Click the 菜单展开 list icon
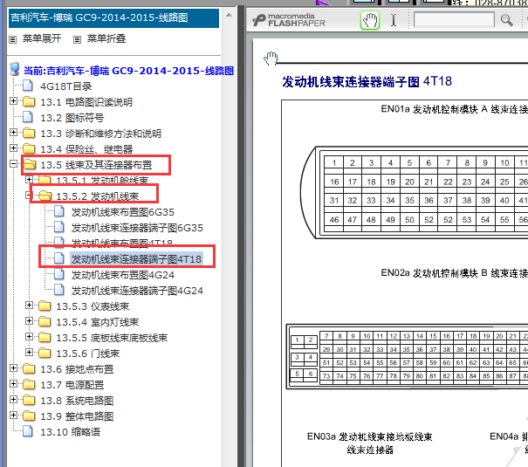The image size is (528, 467). coord(13,40)
